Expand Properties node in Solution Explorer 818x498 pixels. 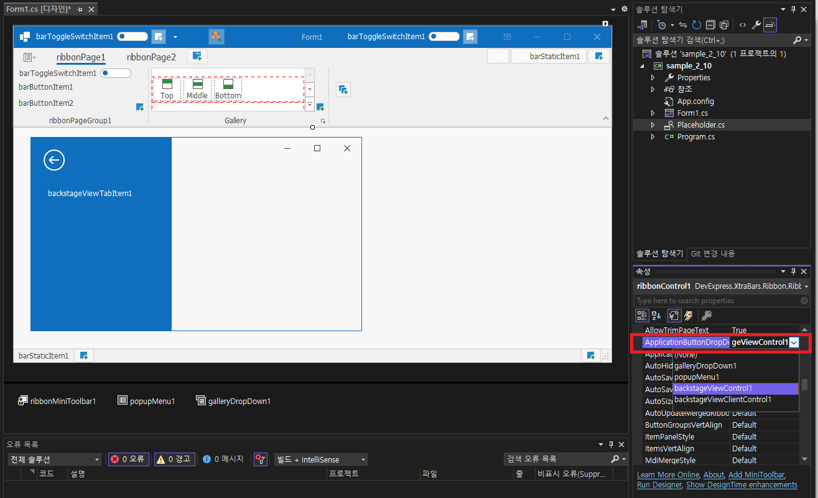pos(653,78)
